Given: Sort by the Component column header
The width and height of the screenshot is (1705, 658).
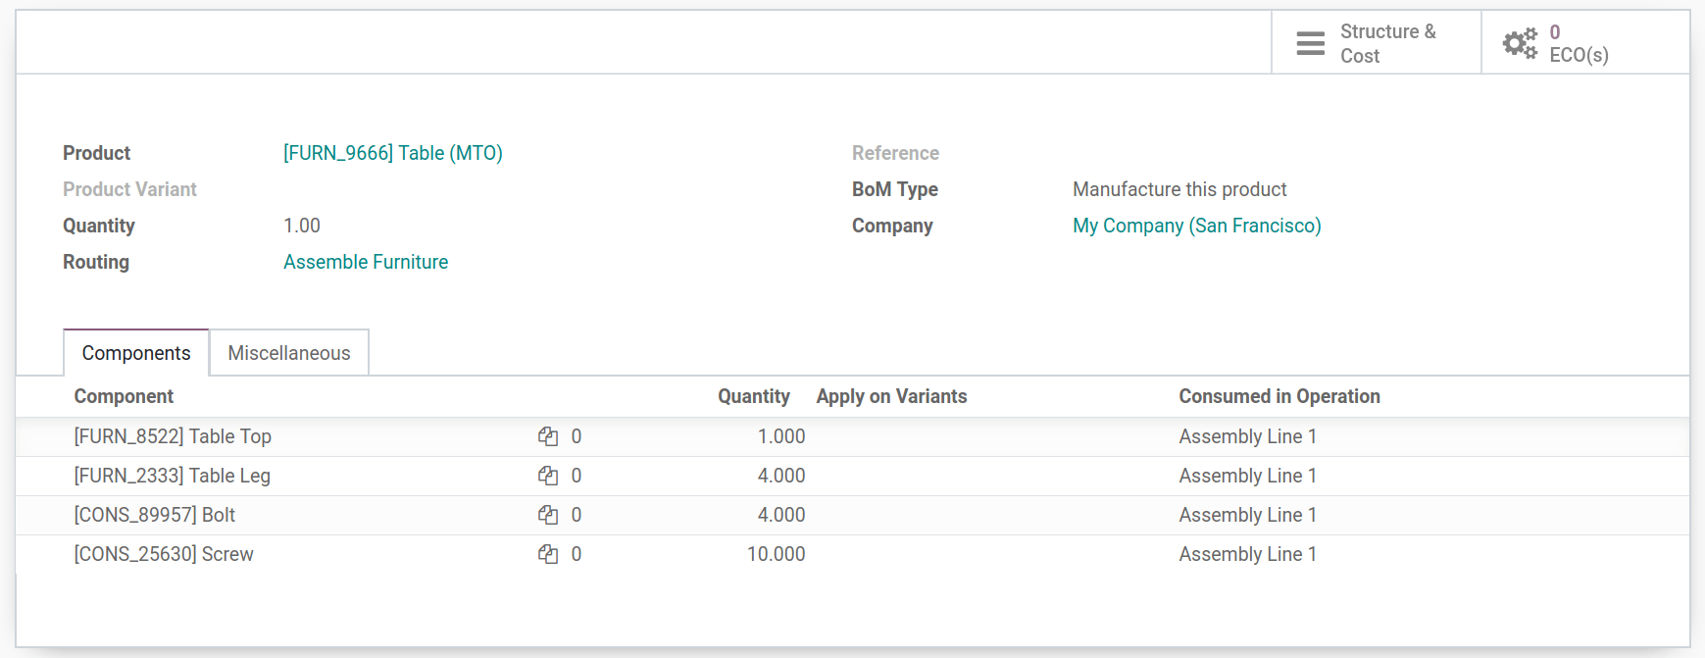Looking at the screenshot, I should (x=124, y=396).
